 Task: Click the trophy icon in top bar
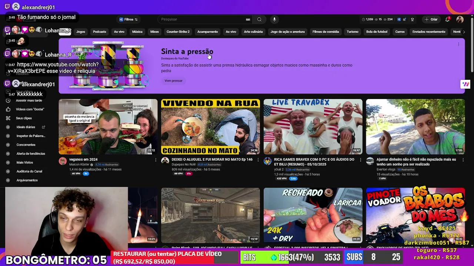click(412, 20)
